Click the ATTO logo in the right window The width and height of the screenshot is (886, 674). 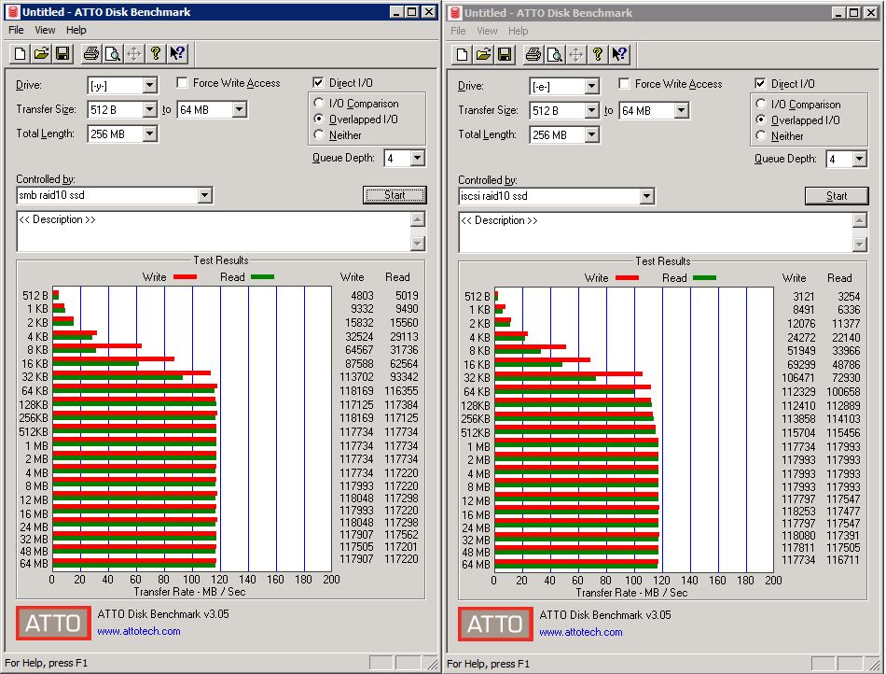tap(495, 624)
